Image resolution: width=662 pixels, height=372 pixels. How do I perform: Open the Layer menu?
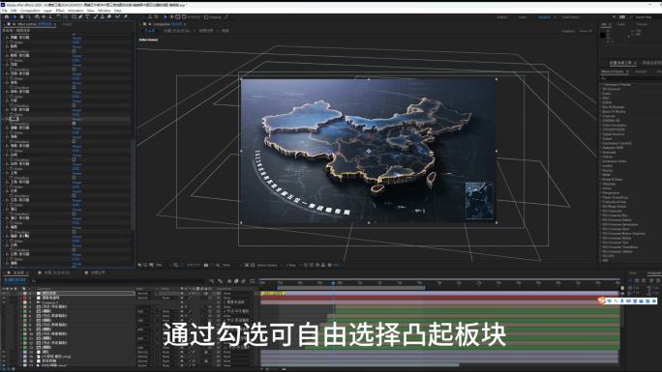[x=47, y=10]
